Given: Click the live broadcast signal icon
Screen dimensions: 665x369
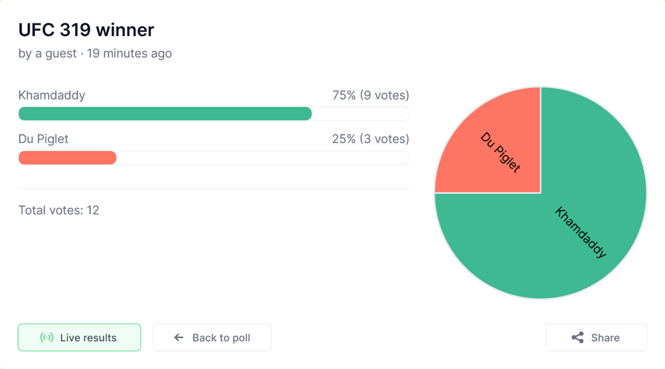Looking at the screenshot, I should (x=47, y=338).
